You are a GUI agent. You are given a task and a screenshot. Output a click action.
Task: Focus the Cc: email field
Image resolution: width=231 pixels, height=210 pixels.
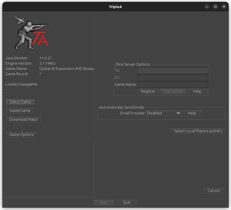173,78
